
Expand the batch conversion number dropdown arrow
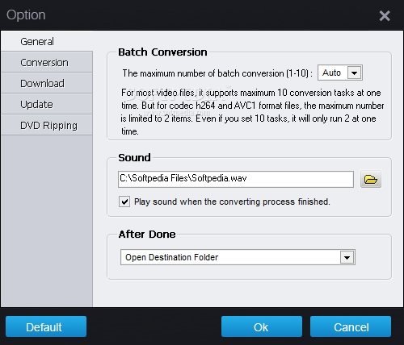click(x=354, y=73)
